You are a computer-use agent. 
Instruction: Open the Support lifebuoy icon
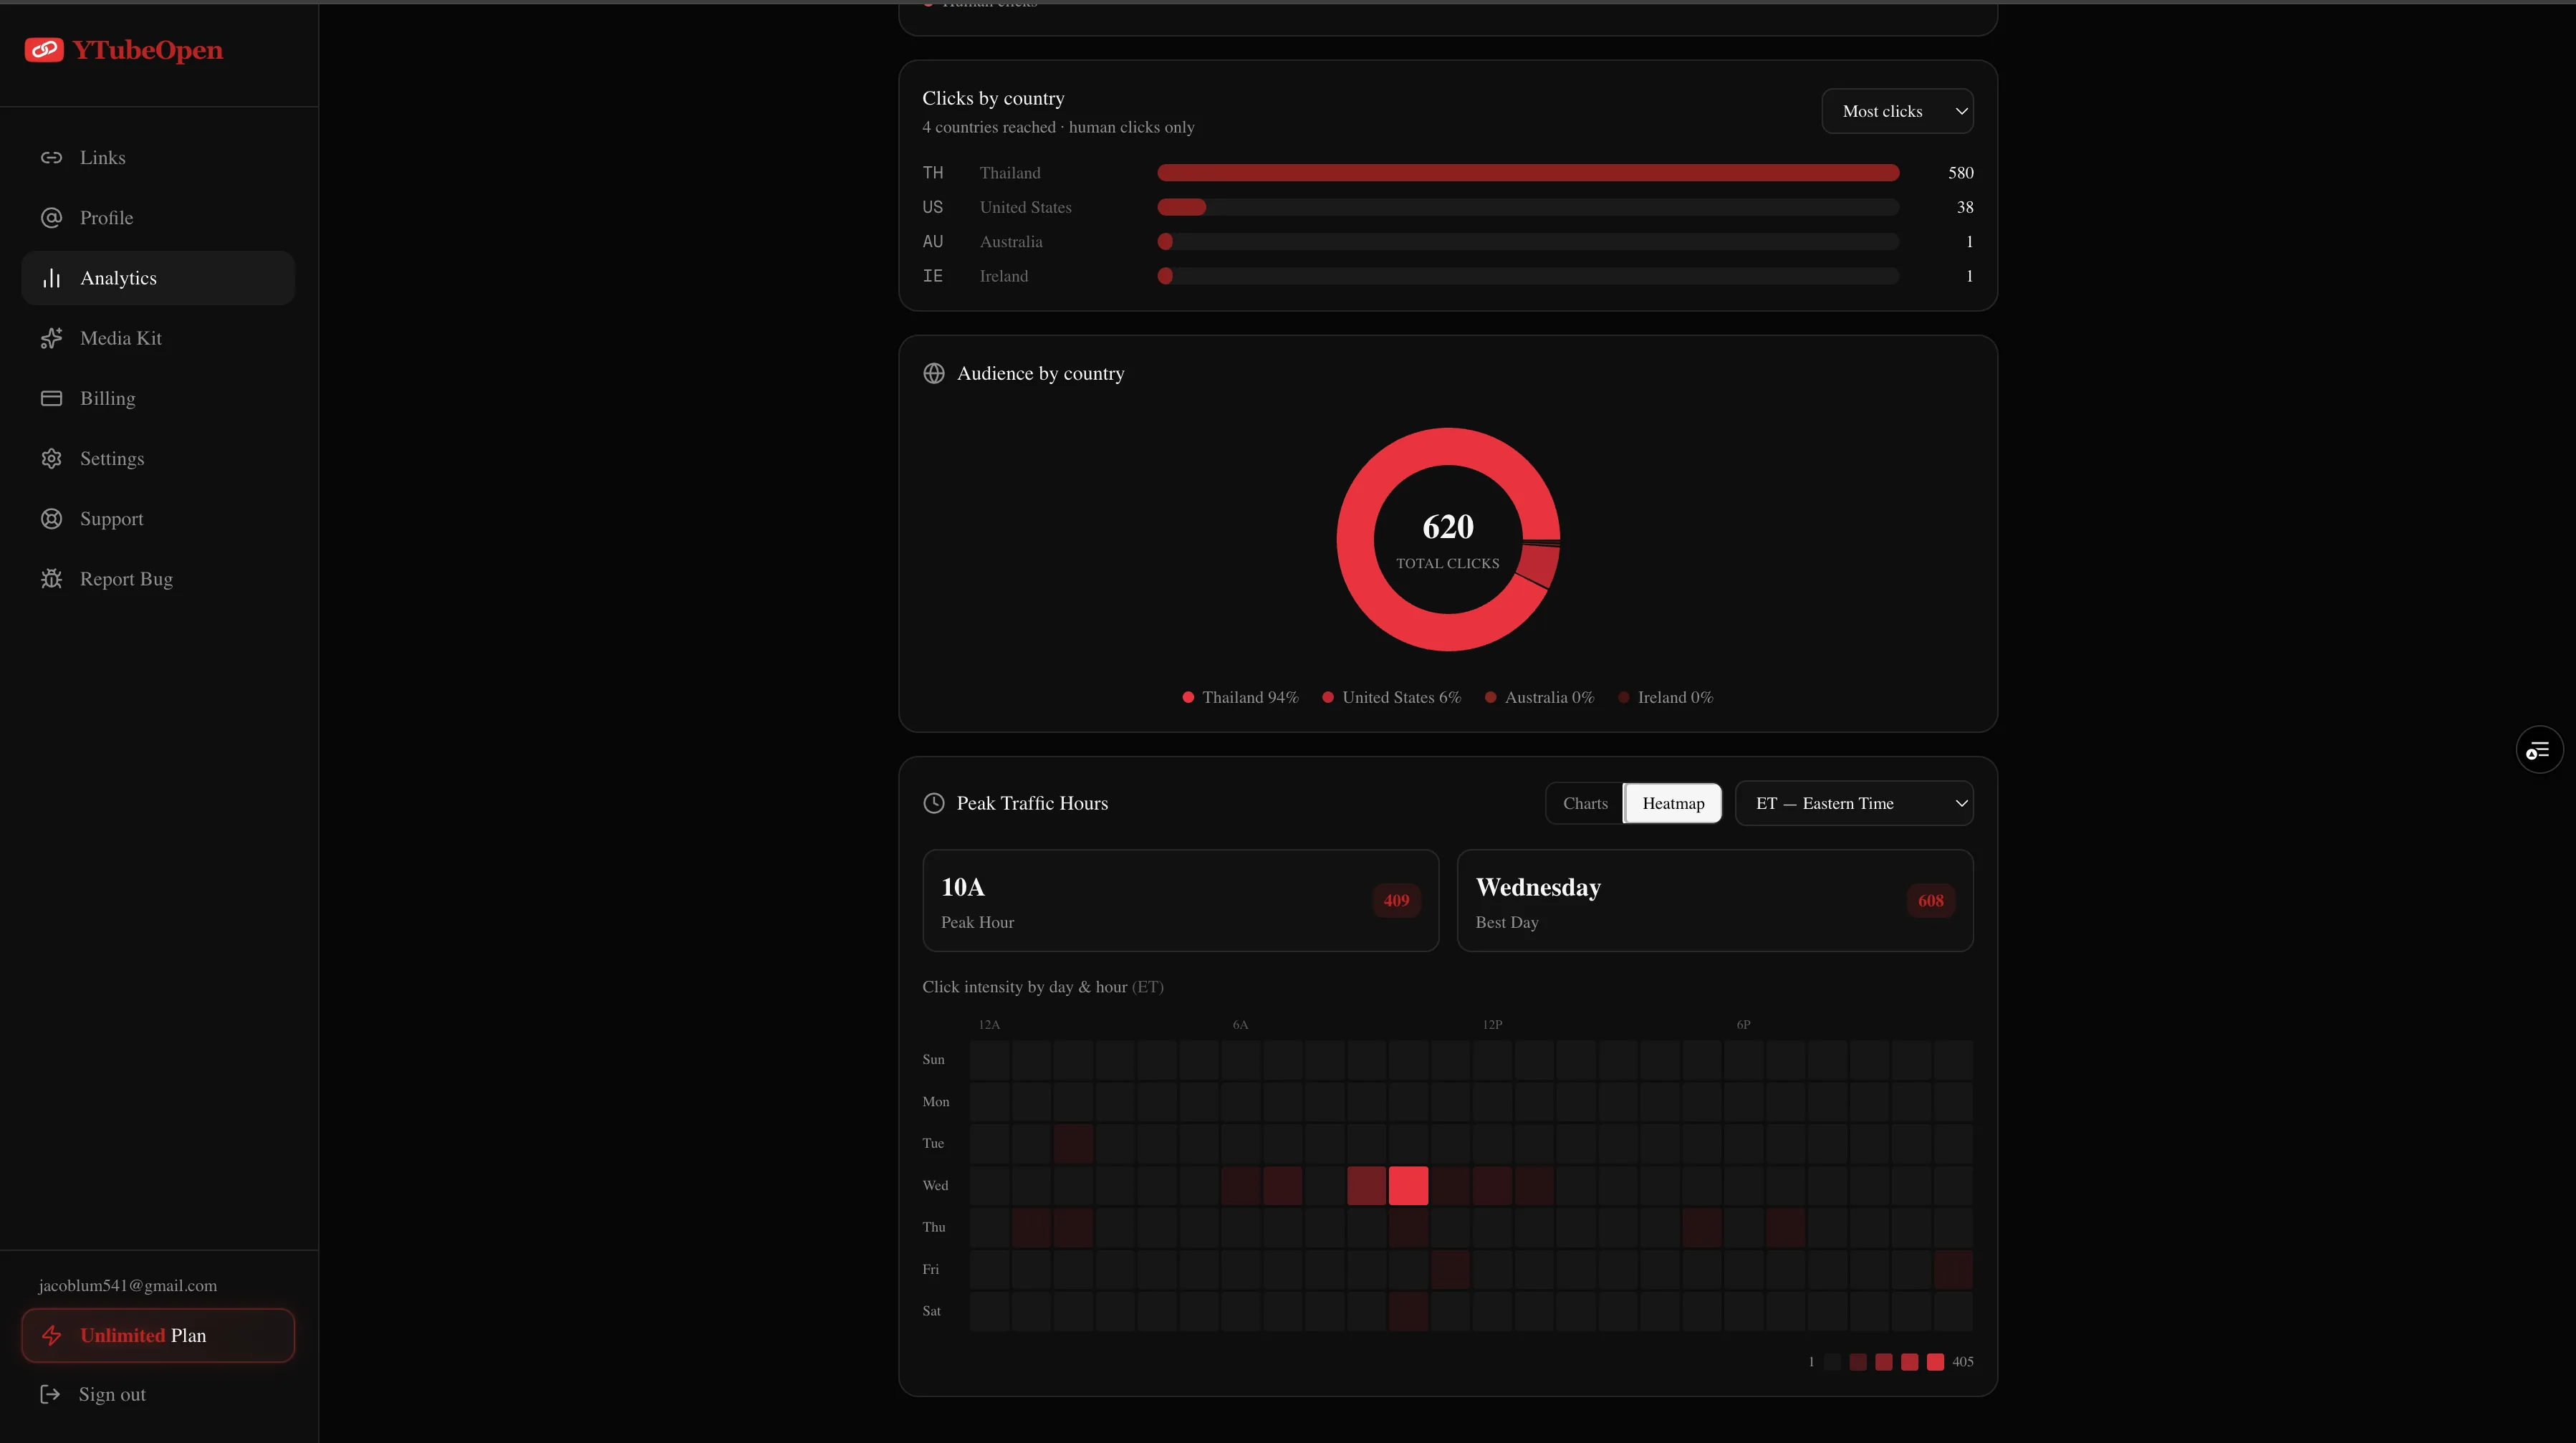[x=51, y=519]
